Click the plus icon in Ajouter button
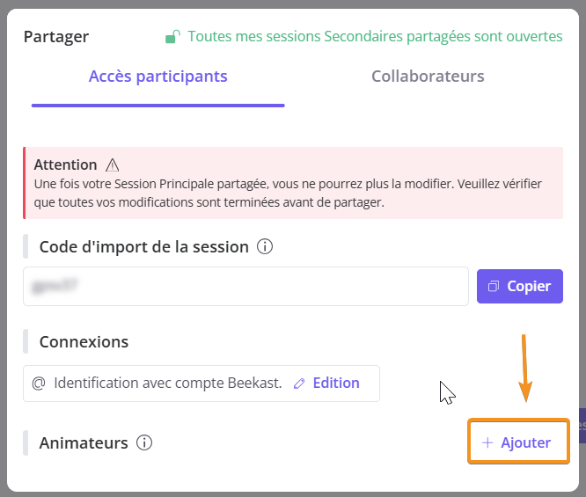 pos(487,442)
